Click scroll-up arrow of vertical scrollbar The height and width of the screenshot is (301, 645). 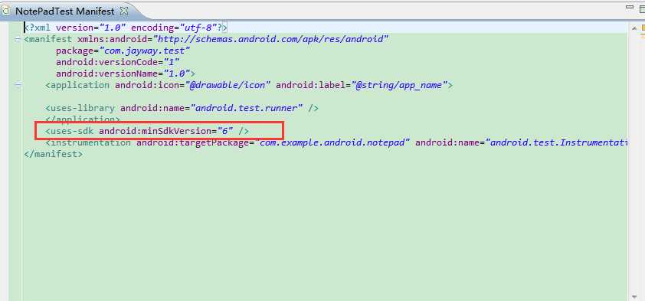634,28
